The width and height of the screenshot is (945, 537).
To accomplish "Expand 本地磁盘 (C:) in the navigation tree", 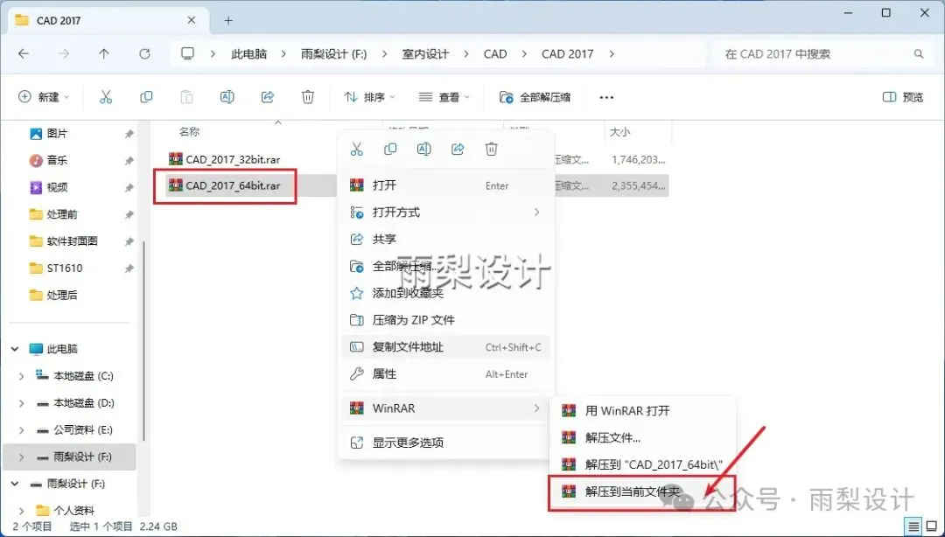I will [22, 376].
